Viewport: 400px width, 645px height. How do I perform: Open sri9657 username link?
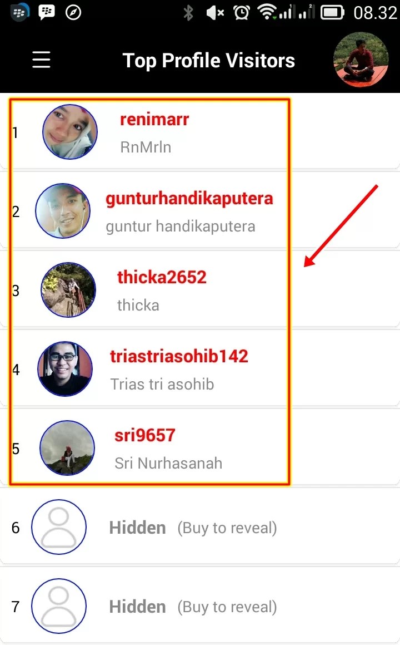[x=145, y=435]
